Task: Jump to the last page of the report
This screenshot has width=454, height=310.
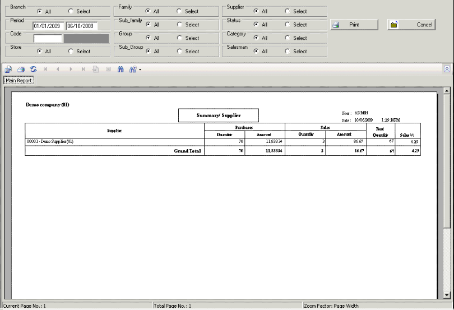Action: tap(83, 70)
